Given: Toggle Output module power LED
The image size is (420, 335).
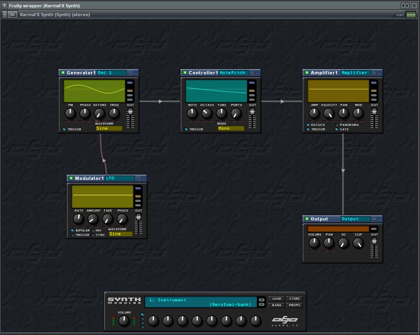Looking at the screenshot, I should click(x=307, y=218).
